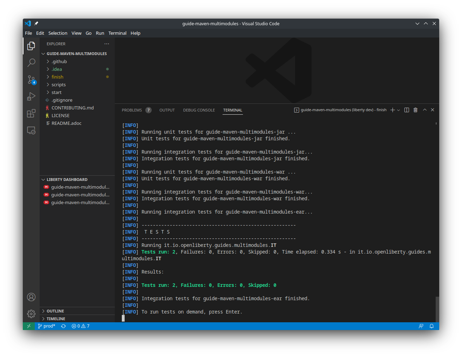
Task: Open the File menu
Action: [x=28, y=33]
